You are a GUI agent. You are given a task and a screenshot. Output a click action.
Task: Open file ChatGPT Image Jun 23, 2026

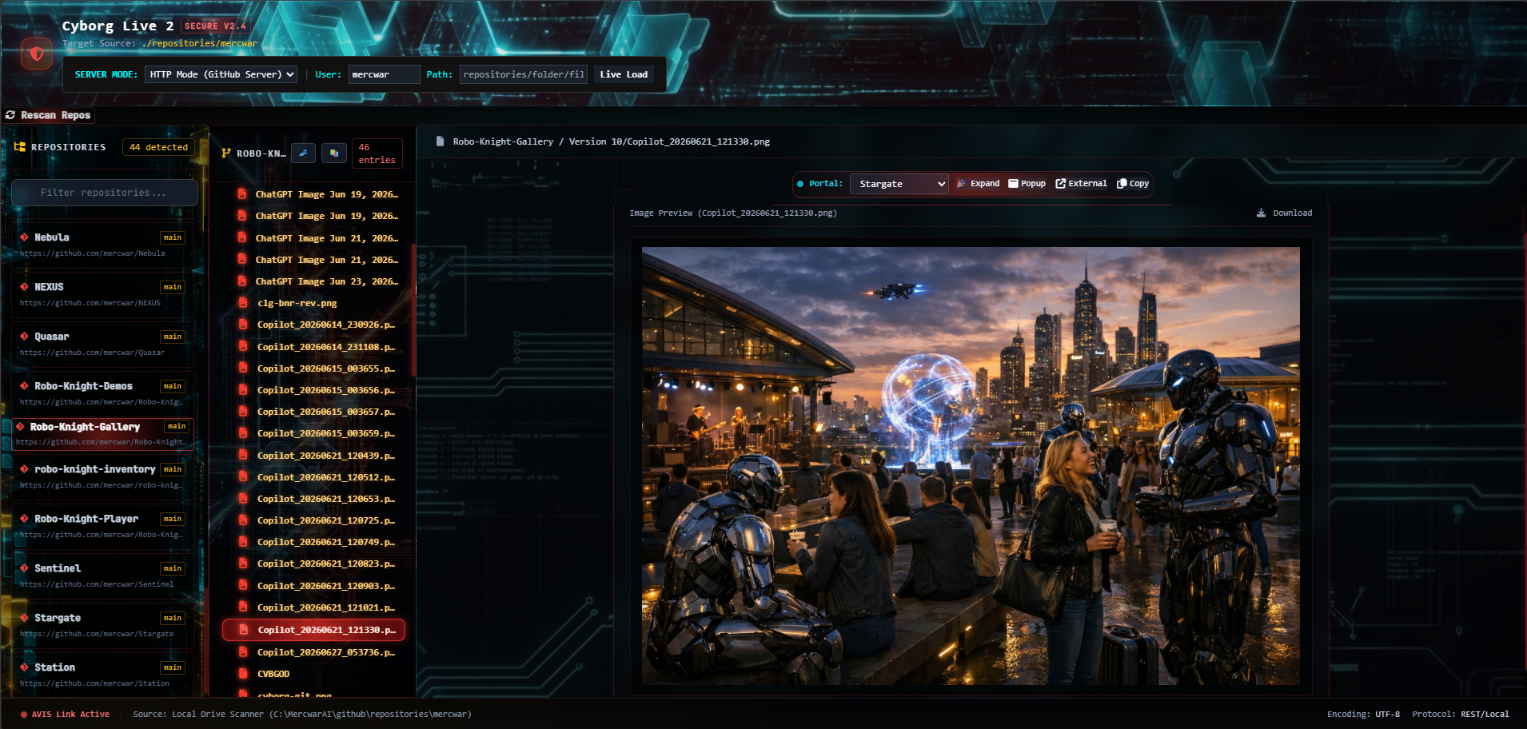(314, 281)
